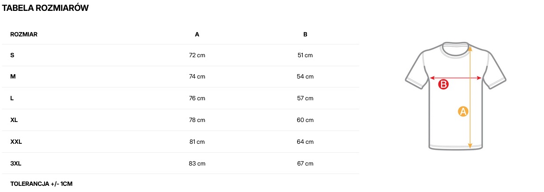Select the L size row label

(x=12, y=98)
